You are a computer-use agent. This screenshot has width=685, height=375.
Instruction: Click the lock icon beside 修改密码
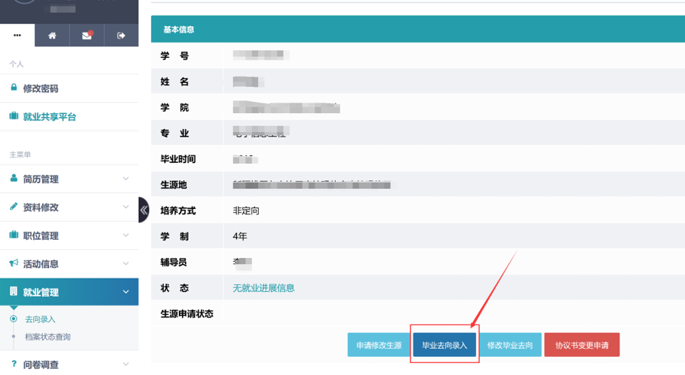click(14, 88)
